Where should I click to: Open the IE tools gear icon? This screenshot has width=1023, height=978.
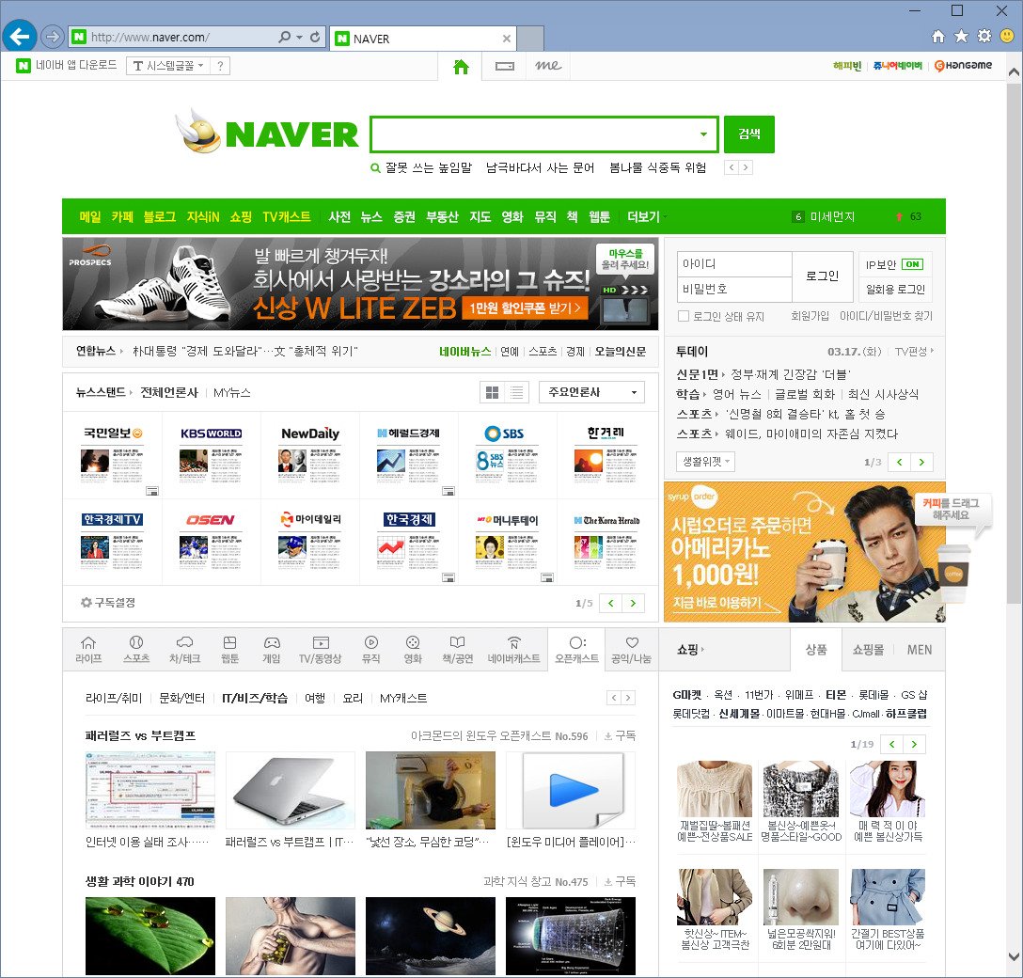click(984, 37)
